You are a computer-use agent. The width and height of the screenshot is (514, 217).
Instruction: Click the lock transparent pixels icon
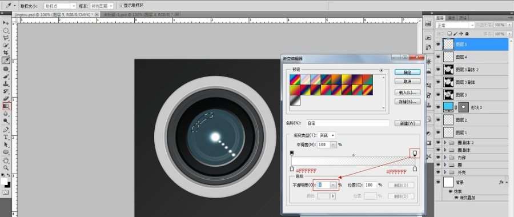tap(449, 34)
